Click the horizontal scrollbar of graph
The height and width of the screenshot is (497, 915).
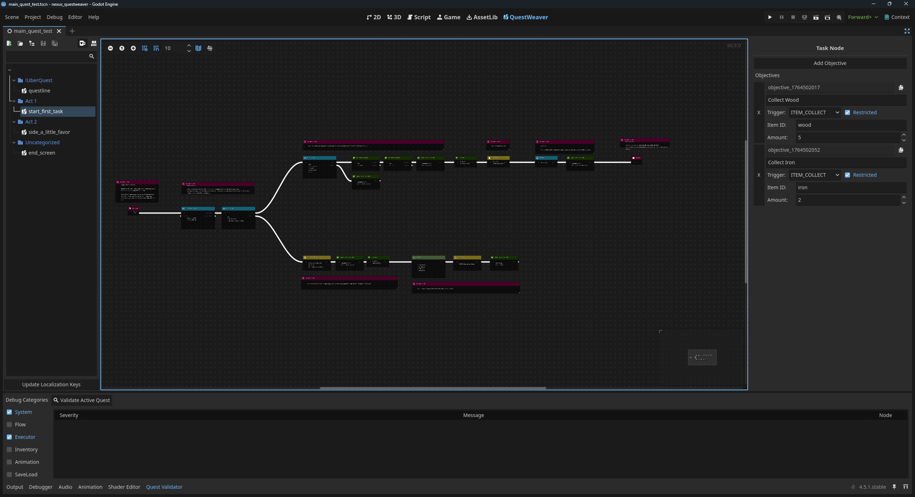[x=432, y=388]
